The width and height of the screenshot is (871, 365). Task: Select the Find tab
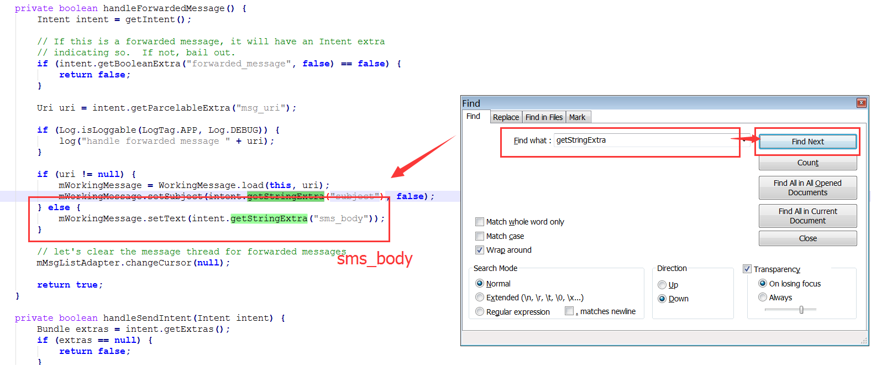click(x=473, y=116)
